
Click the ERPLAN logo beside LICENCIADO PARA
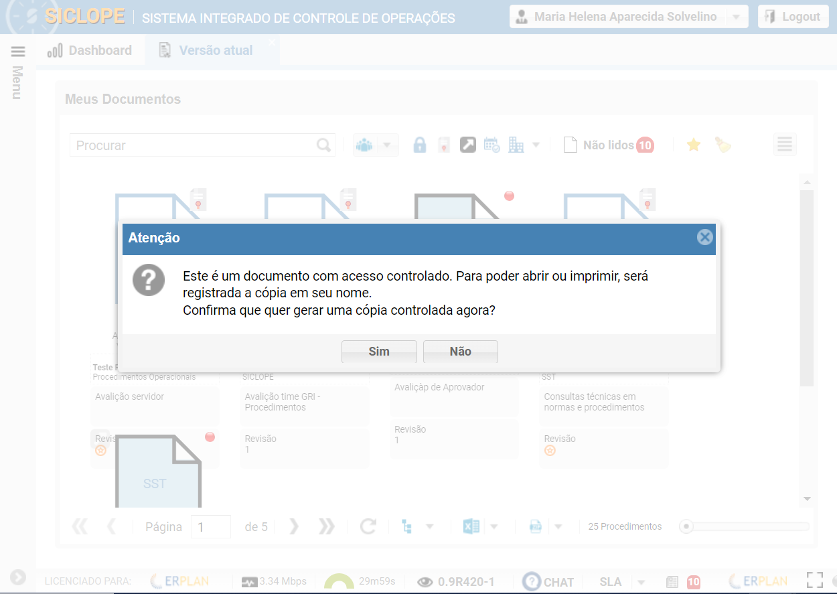(180, 581)
